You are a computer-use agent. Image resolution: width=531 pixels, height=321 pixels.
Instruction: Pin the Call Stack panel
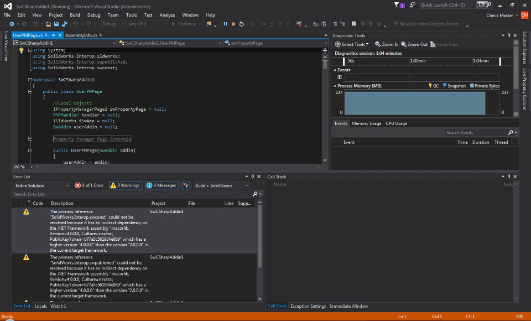click(509, 177)
